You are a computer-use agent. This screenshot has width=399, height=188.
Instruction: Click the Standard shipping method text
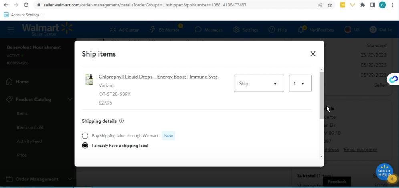click(x=377, y=46)
